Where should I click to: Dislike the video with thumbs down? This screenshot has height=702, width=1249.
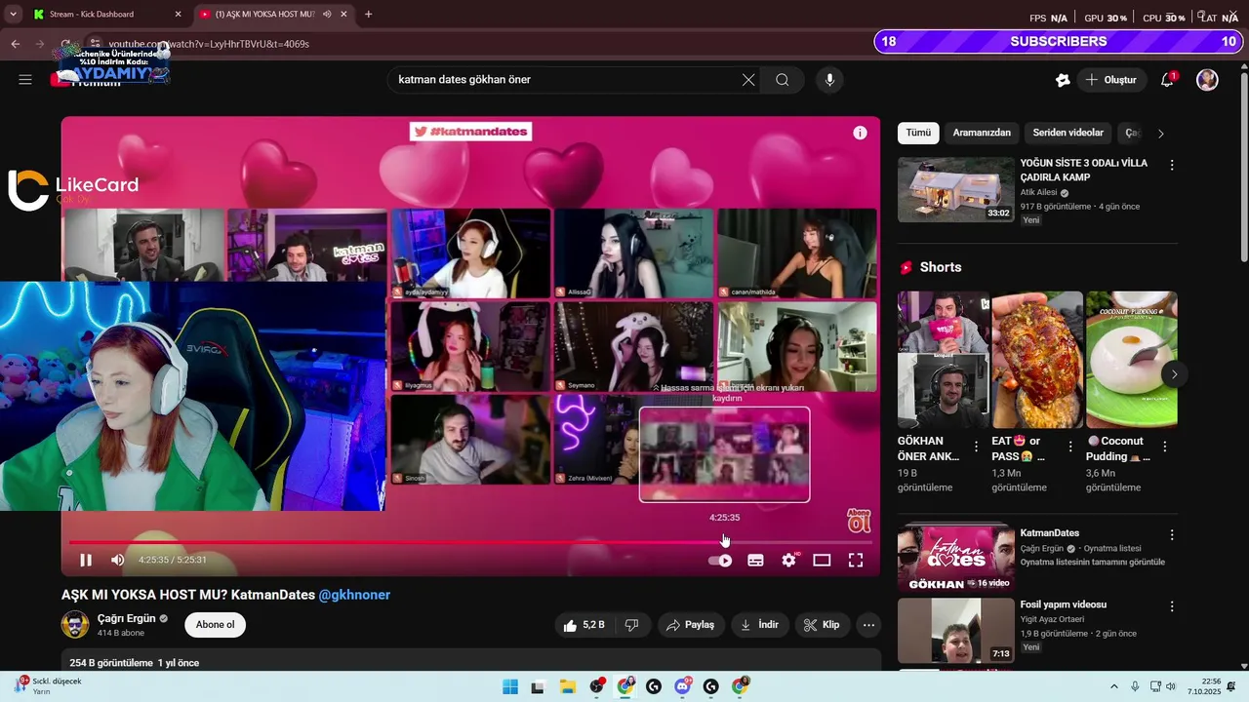[631, 625]
